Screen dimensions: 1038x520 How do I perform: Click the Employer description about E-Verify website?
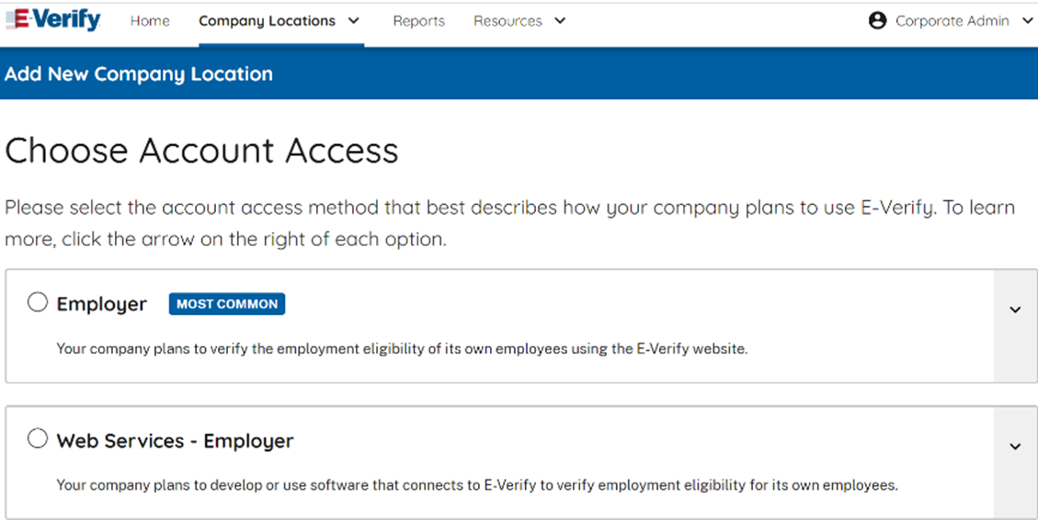[x=402, y=348]
